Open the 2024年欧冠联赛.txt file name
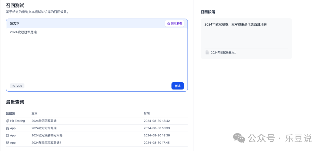322x151 pixels. coord(223,53)
